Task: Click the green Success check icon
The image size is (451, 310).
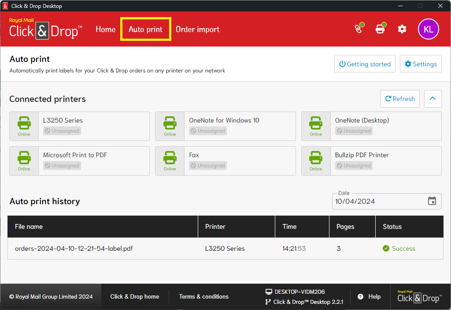Action: click(x=386, y=249)
